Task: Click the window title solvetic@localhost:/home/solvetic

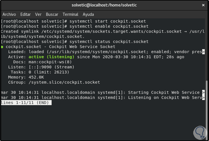Action: click(x=104, y=5)
